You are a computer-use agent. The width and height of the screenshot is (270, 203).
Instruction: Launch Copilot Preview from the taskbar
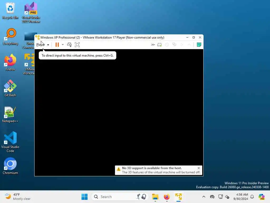point(262,197)
